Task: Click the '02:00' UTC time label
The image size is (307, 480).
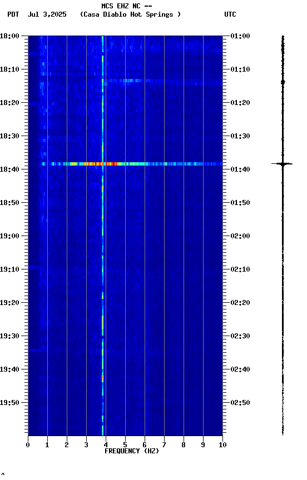Action: 240,236
